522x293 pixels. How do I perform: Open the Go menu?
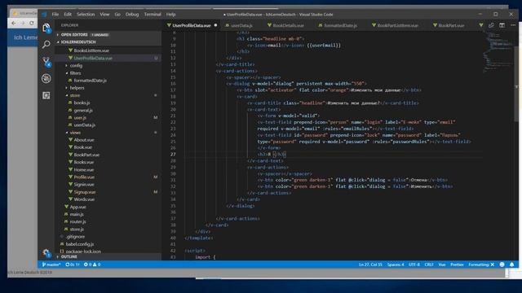point(117,15)
